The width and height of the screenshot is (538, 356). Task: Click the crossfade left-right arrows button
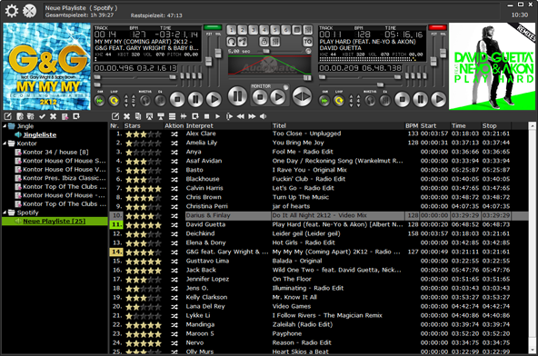click(x=302, y=96)
